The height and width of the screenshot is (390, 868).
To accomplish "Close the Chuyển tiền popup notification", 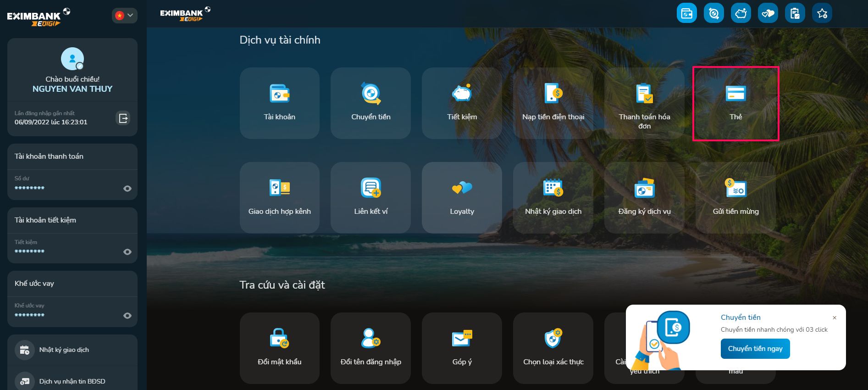I will [x=835, y=318].
